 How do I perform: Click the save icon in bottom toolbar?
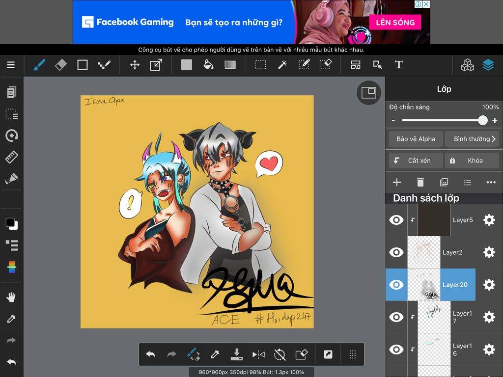tap(237, 354)
